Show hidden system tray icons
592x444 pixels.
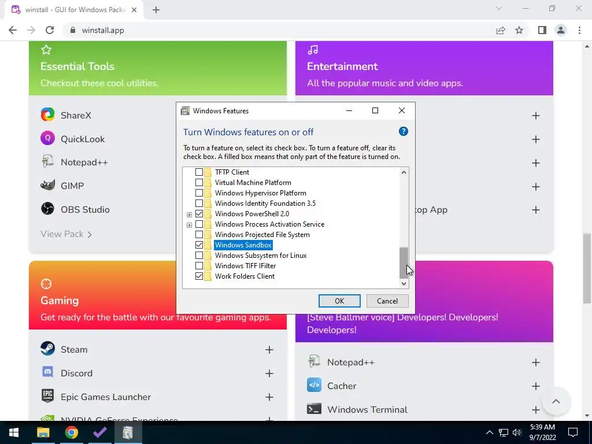point(489,432)
